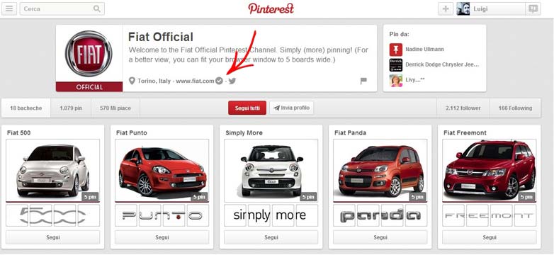This screenshot has height=255, width=554.
Task: Follow the Fiat Punto board
Action: pyautogui.click(x=162, y=237)
